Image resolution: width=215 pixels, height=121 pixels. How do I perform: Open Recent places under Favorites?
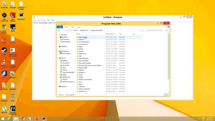tap(66, 42)
